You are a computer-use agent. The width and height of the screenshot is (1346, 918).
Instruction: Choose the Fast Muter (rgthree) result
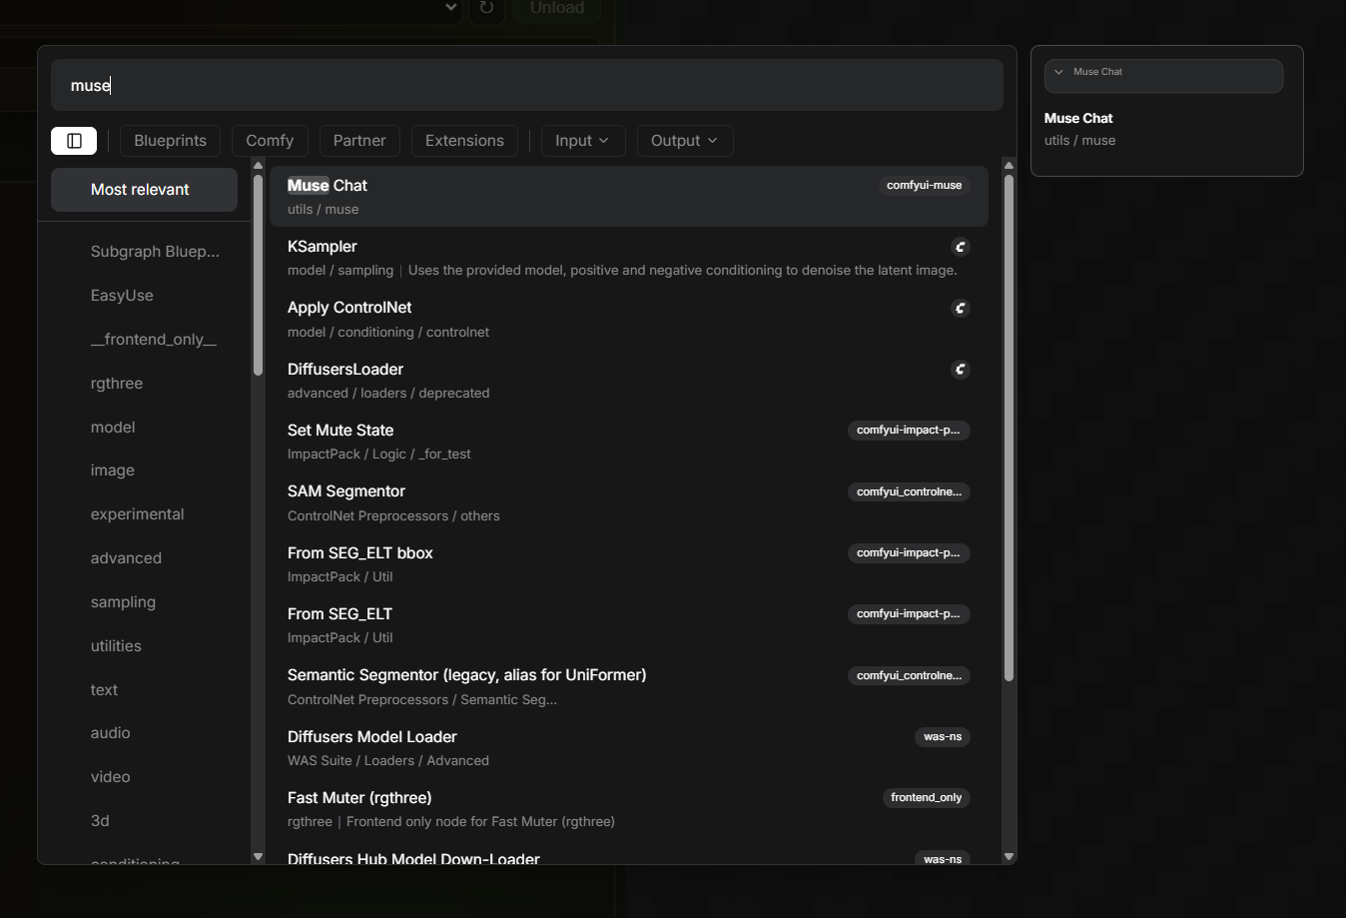[629, 809]
